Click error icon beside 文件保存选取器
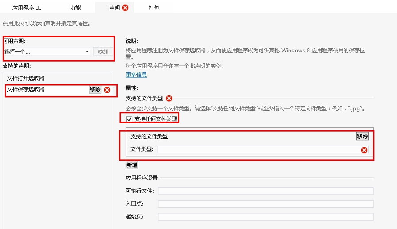Image resolution: width=397 pixels, height=229 pixels. coord(107,89)
